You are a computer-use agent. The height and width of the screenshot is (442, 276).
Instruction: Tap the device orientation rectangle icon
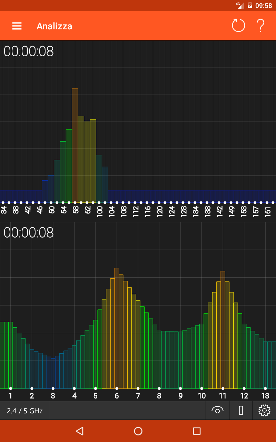coord(241,411)
